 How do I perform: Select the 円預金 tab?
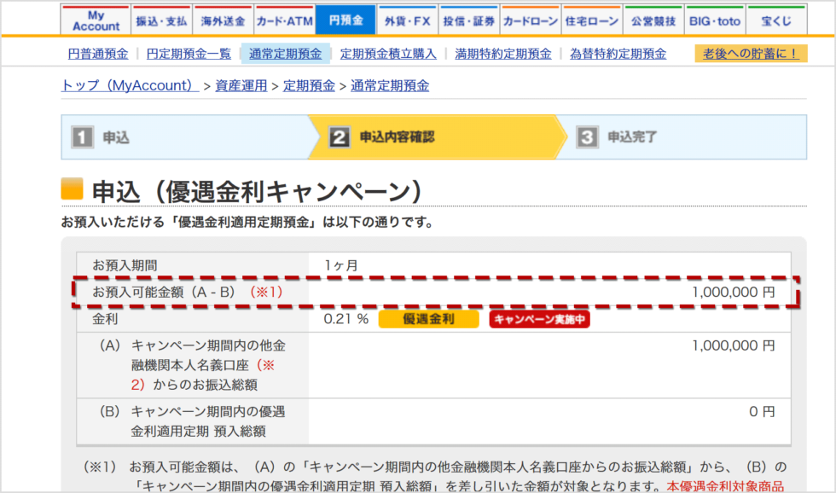(x=345, y=19)
